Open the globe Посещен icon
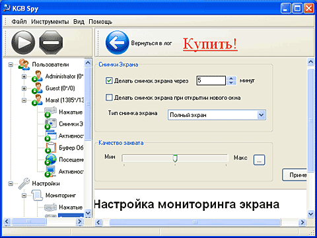 click(x=50, y=159)
